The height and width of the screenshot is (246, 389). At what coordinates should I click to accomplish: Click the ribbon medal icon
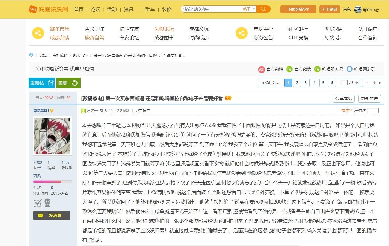coord(47,203)
